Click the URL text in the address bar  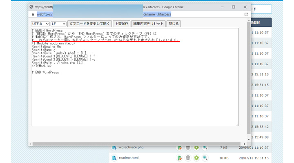(104, 14)
